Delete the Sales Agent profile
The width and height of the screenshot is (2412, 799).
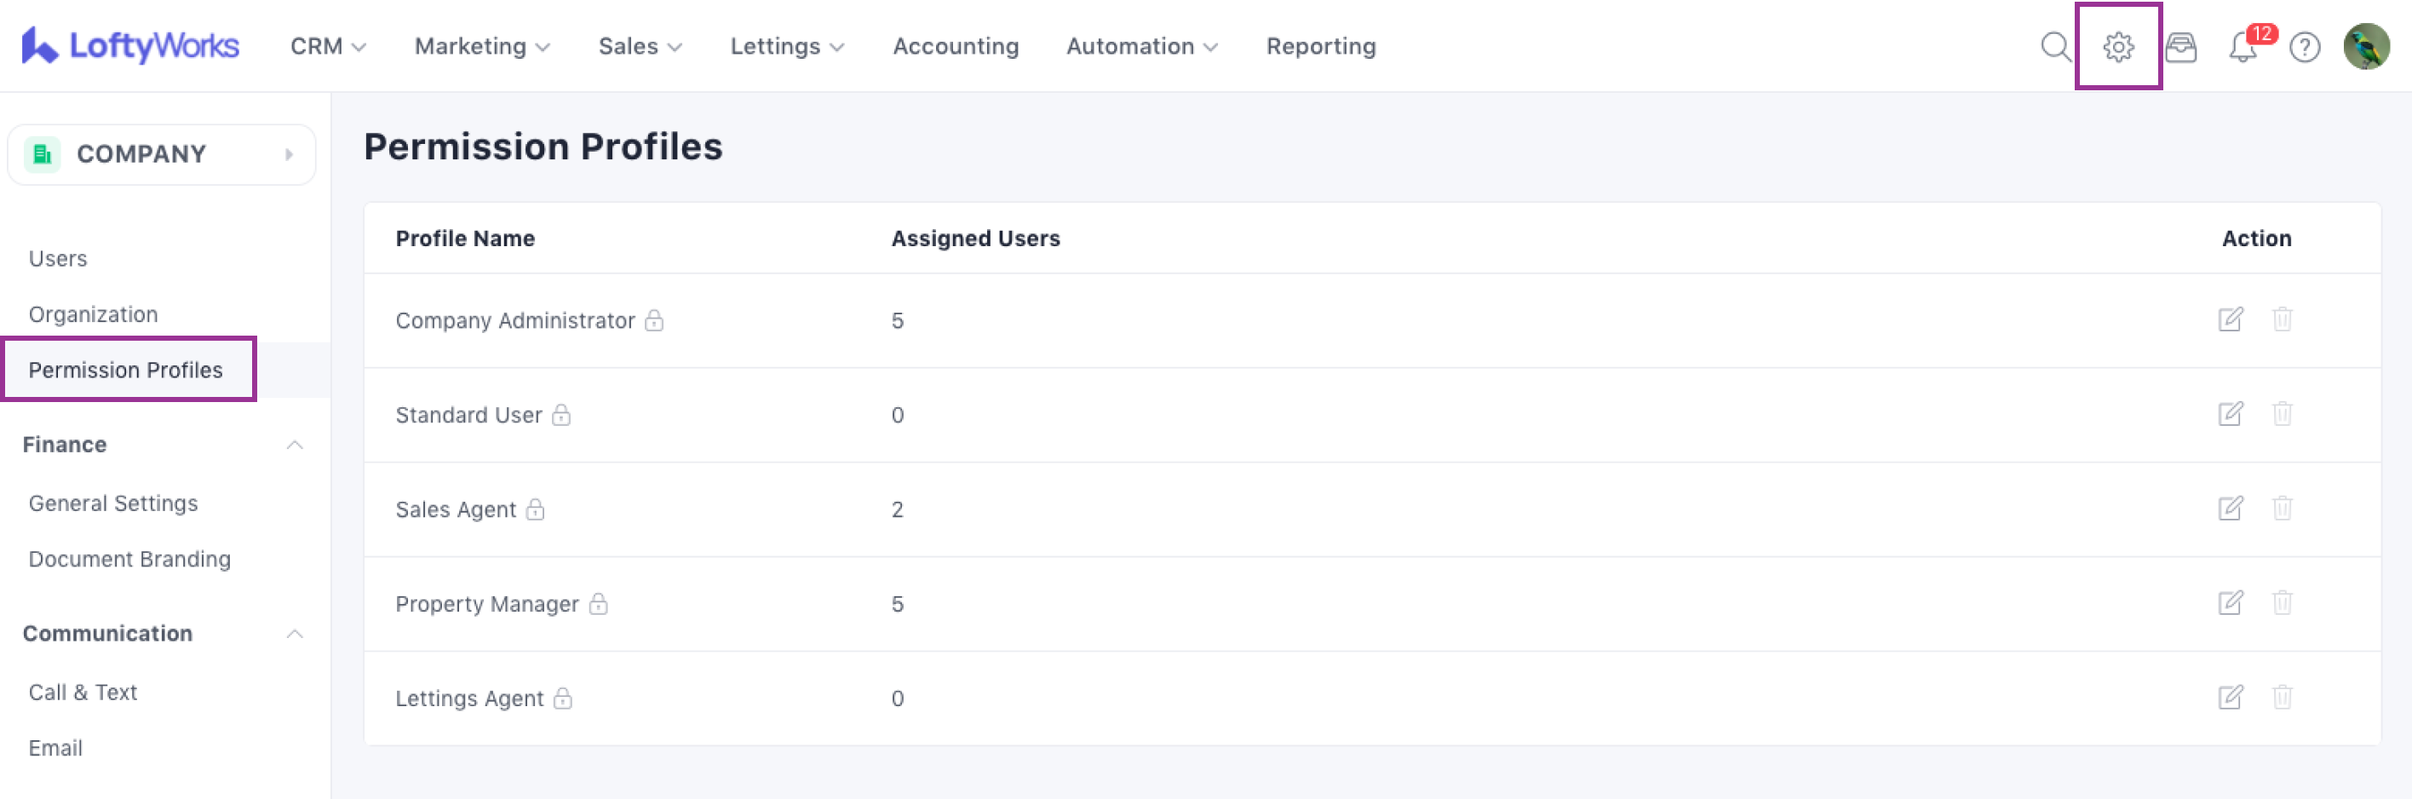(2282, 509)
